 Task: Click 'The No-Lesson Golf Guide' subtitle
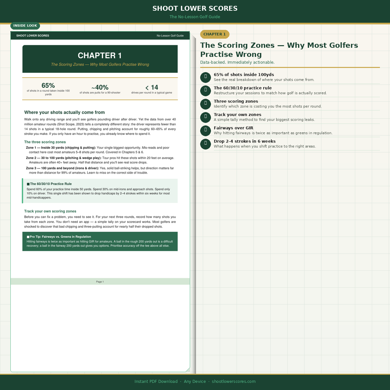coord(195,17)
